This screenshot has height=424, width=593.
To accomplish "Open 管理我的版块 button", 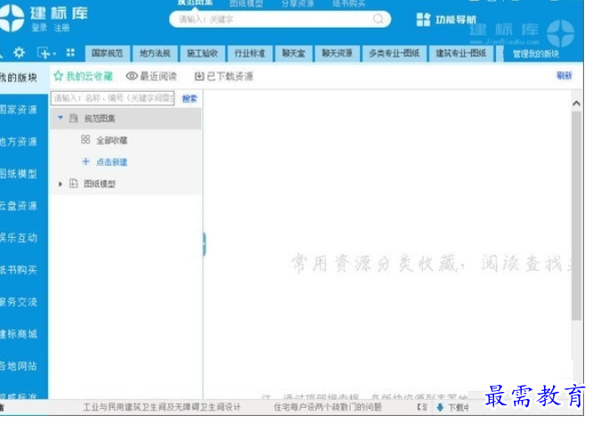I will tap(535, 53).
